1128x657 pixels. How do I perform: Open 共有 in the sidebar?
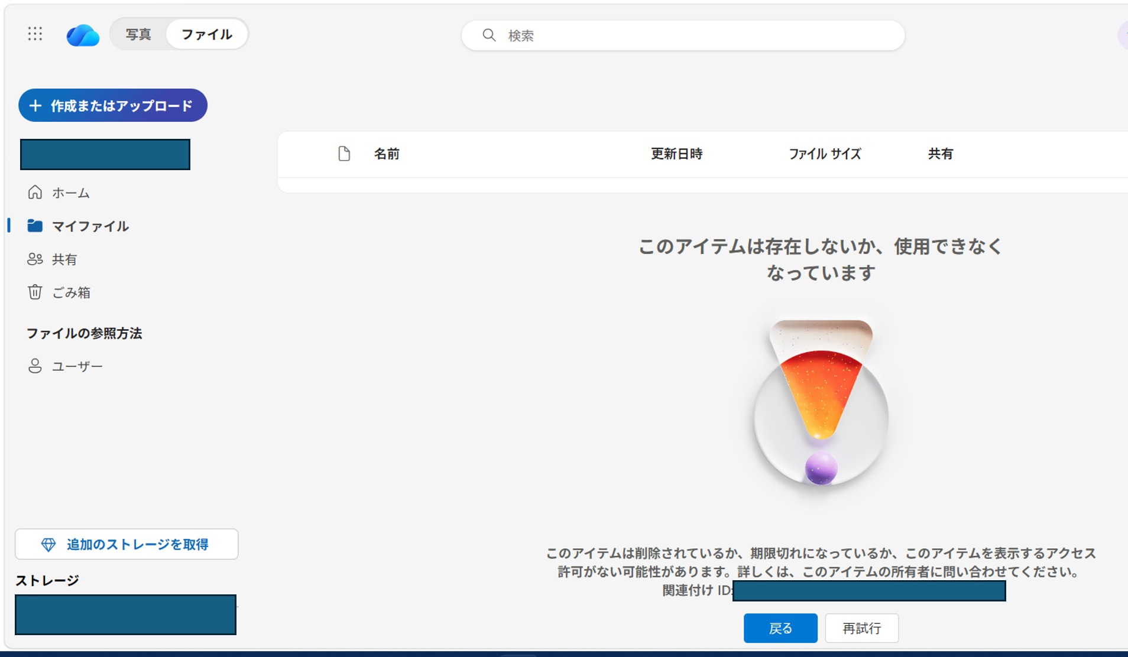[64, 259]
